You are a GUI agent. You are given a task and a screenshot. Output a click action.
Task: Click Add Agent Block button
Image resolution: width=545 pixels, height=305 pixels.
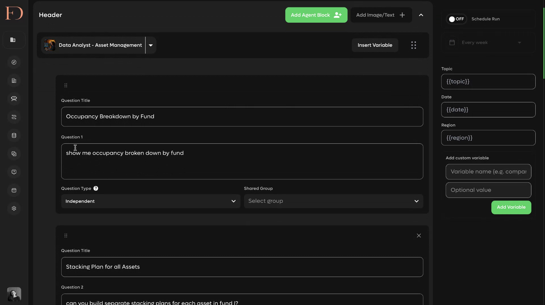click(x=316, y=15)
